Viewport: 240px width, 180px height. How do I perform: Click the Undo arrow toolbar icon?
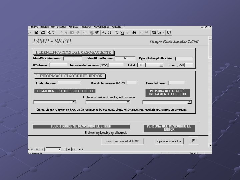click(x=84, y=33)
